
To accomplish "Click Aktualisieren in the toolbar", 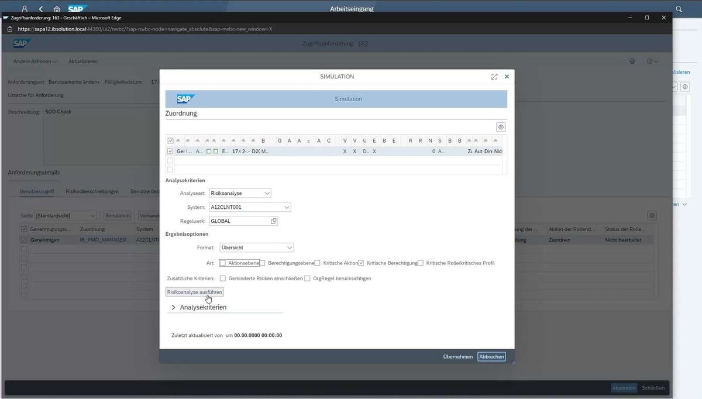I will click(83, 61).
